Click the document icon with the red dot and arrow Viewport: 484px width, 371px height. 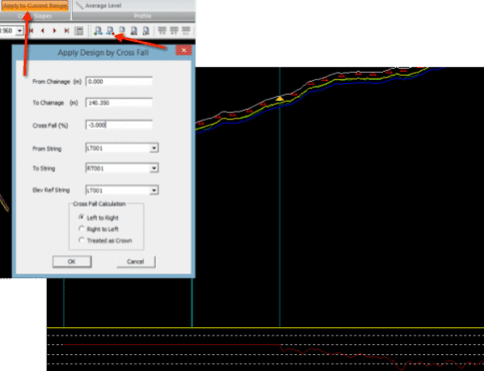(x=110, y=31)
